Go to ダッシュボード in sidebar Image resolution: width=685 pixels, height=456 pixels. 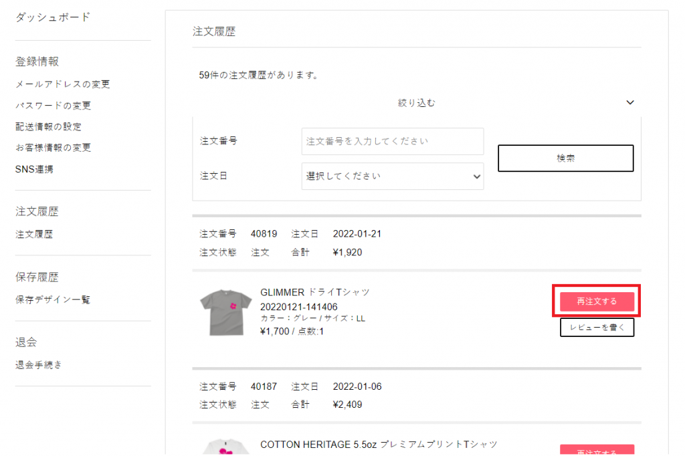pos(53,17)
